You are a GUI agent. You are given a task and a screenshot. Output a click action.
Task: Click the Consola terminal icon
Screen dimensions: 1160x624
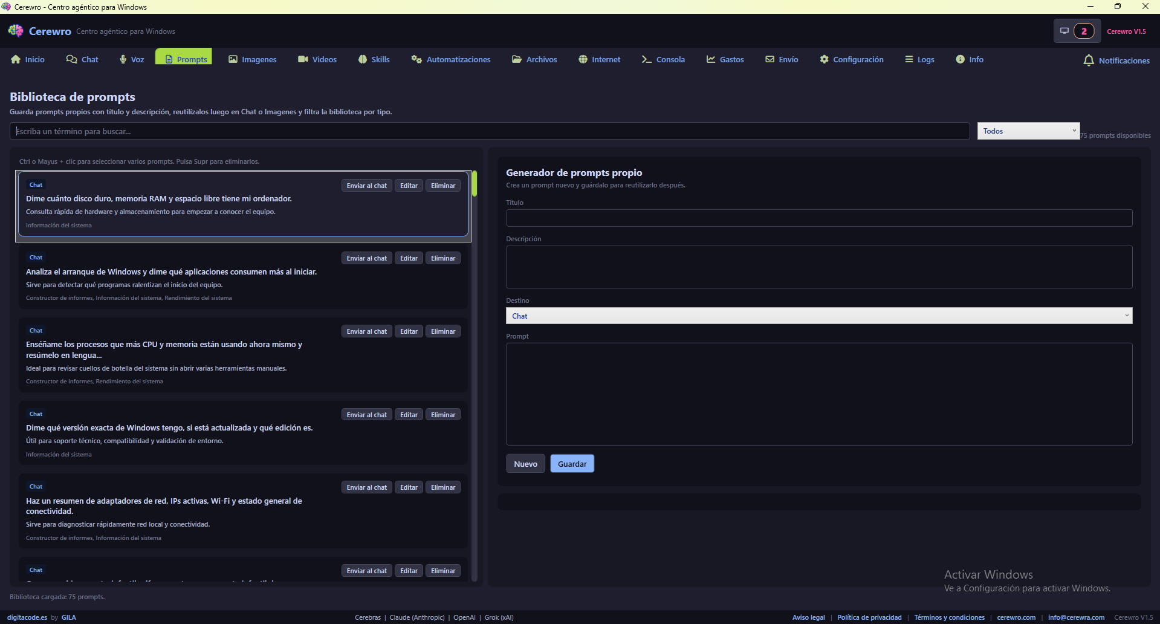click(x=646, y=59)
